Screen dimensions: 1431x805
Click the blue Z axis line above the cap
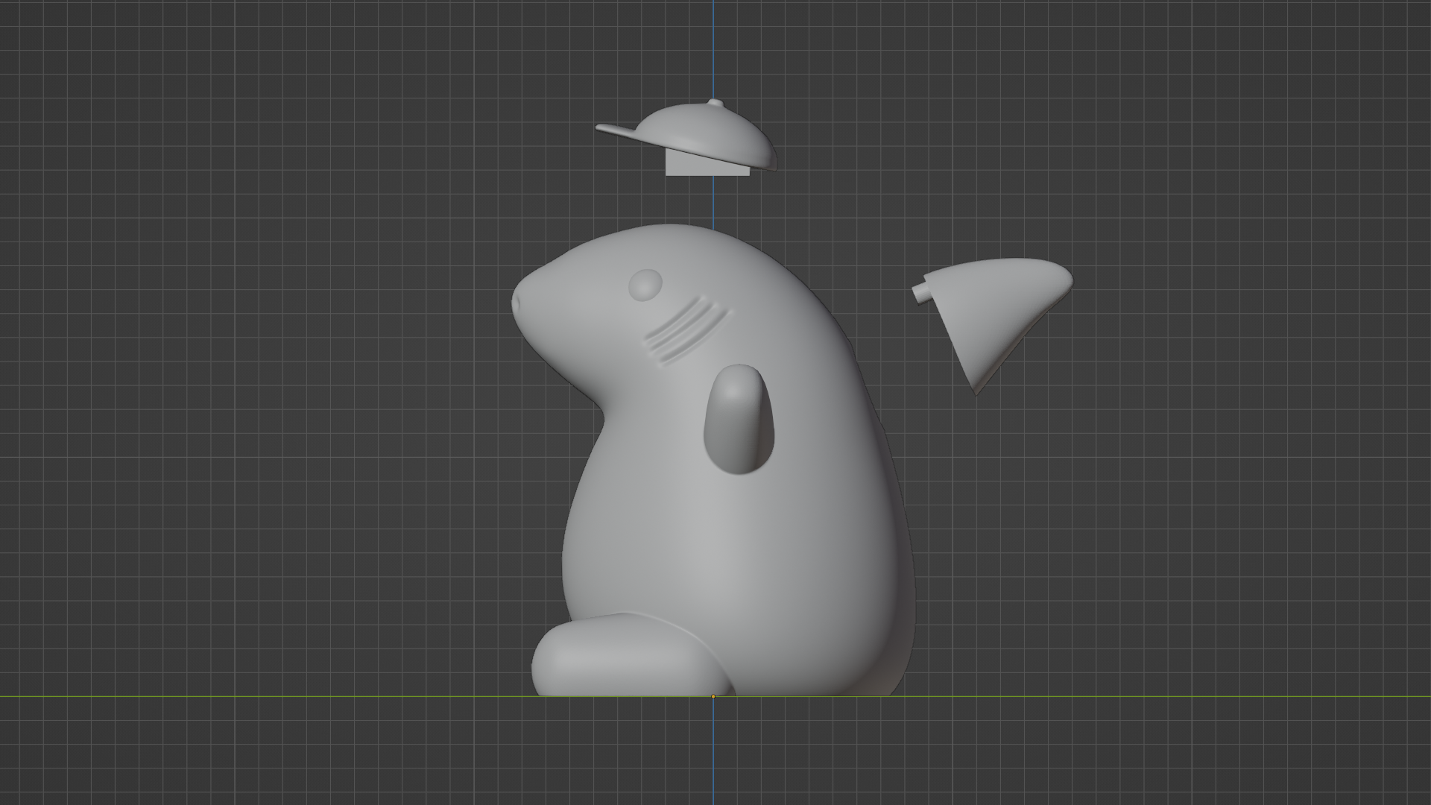(x=713, y=45)
